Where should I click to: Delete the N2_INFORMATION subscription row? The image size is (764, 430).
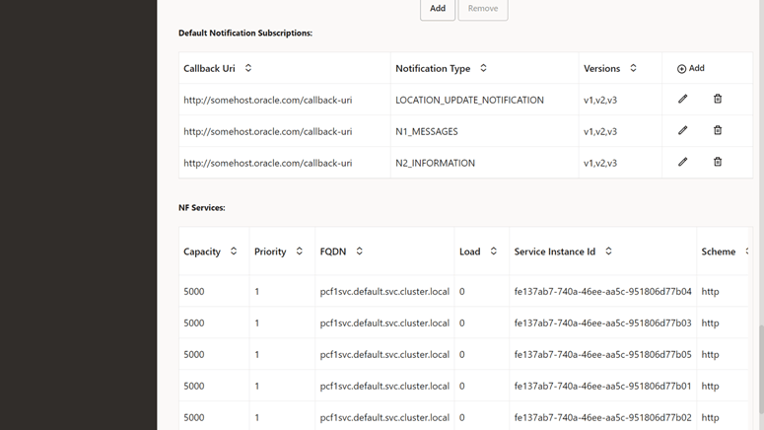click(718, 163)
